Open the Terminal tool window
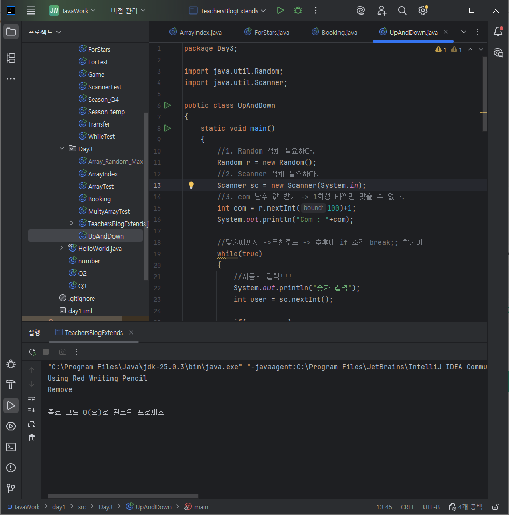 [x=11, y=447]
